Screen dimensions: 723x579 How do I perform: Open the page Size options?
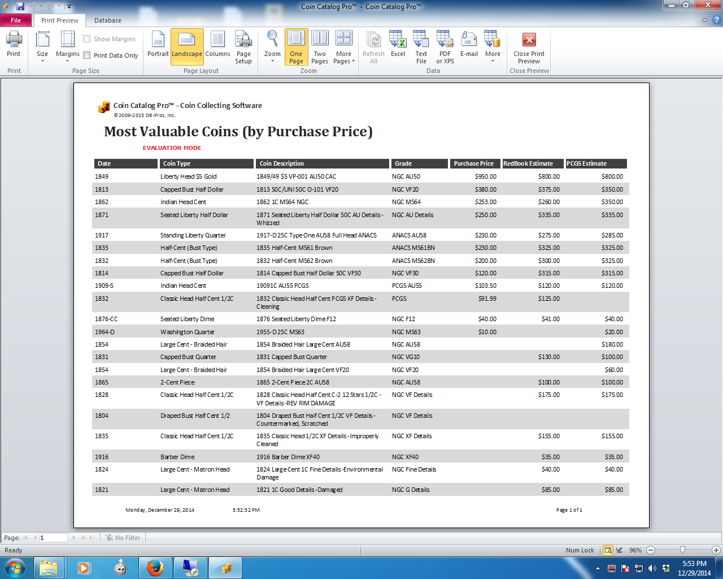click(42, 46)
